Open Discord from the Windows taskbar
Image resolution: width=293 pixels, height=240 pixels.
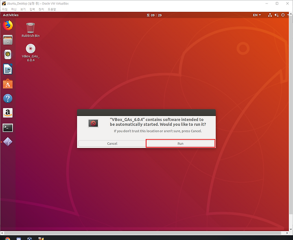coord(19,238)
